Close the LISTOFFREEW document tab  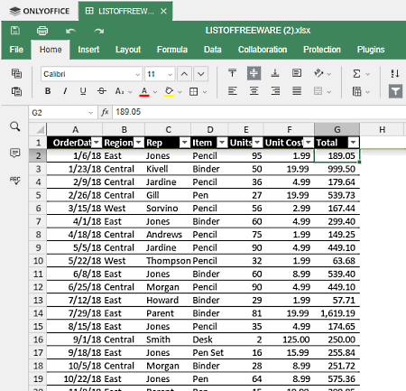(163, 12)
